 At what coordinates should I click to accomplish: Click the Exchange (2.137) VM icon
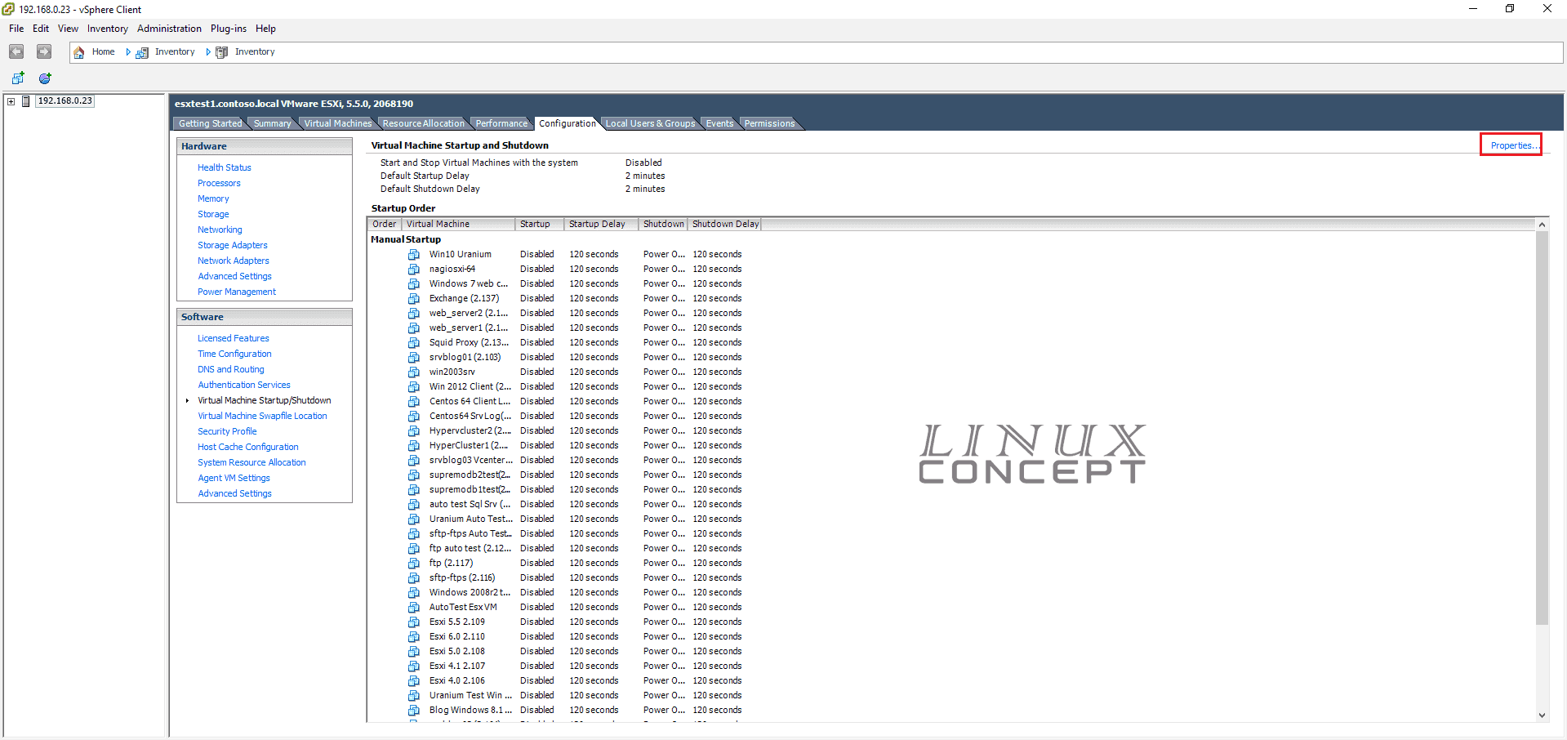pyautogui.click(x=414, y=299)
